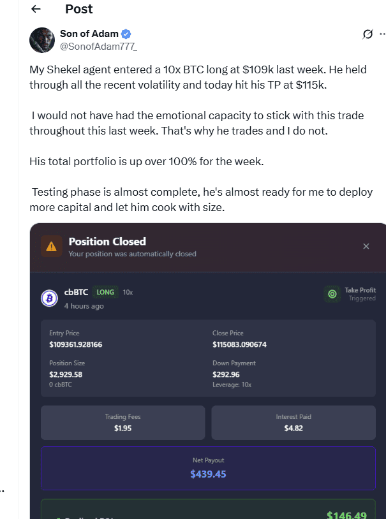The image size is (386, 519).
Task: Click the cbBTC coin icon
Action: 50,298
